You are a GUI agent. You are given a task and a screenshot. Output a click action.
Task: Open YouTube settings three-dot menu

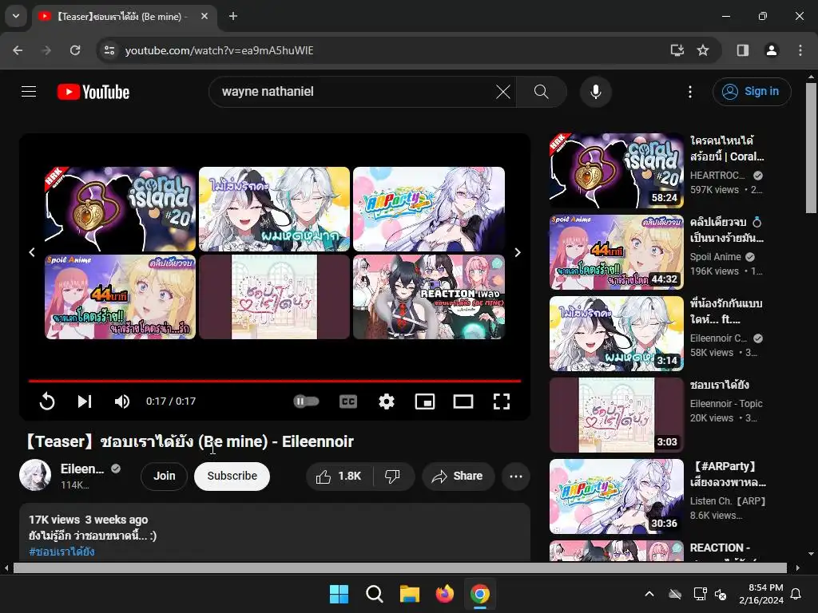689,92
